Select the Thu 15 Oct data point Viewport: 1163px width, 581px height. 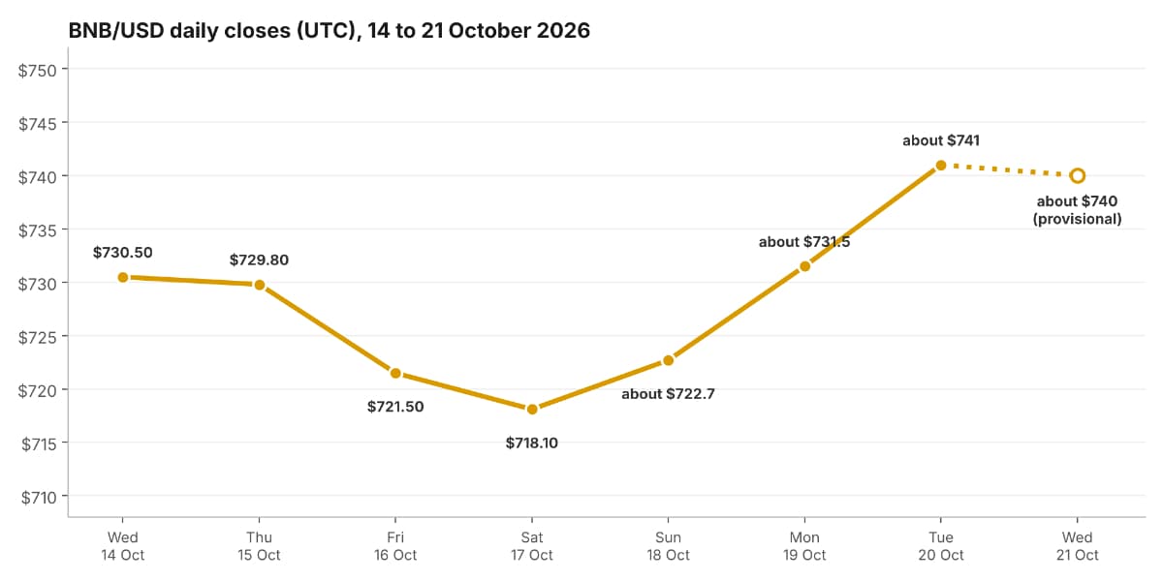[259, 285]
